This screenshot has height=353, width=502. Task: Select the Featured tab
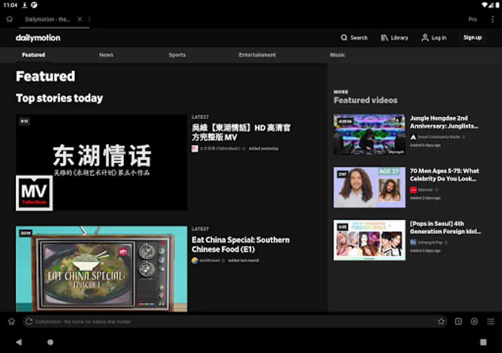tap(33, 55)
